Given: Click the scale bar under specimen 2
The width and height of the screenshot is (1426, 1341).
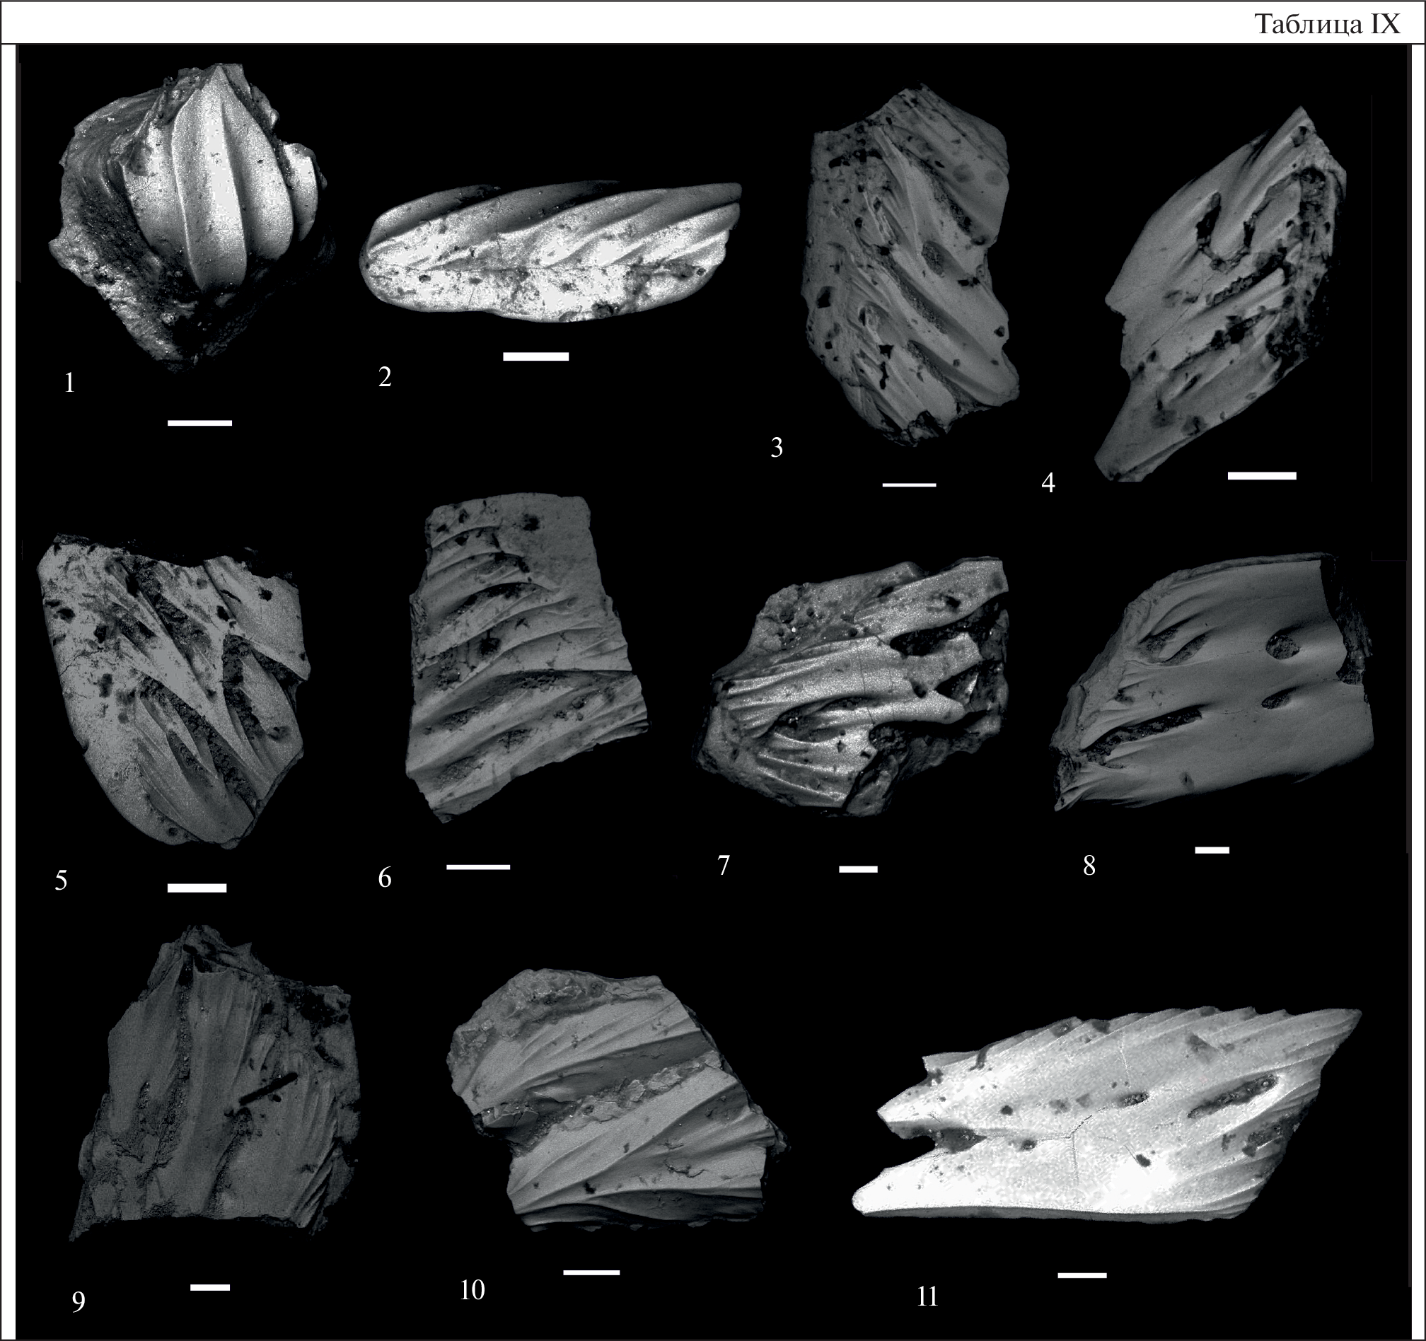Looking at the screenshot, I should coord(536,356).
